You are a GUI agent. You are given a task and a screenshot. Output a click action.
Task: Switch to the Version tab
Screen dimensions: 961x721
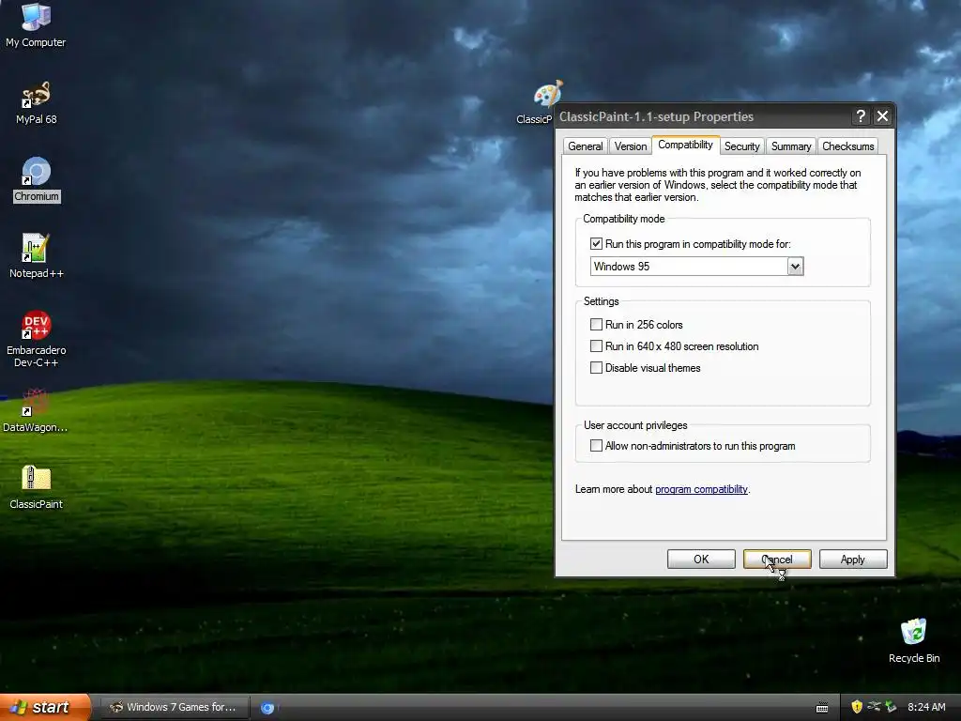pyautogui.click(x=630, y=146)
